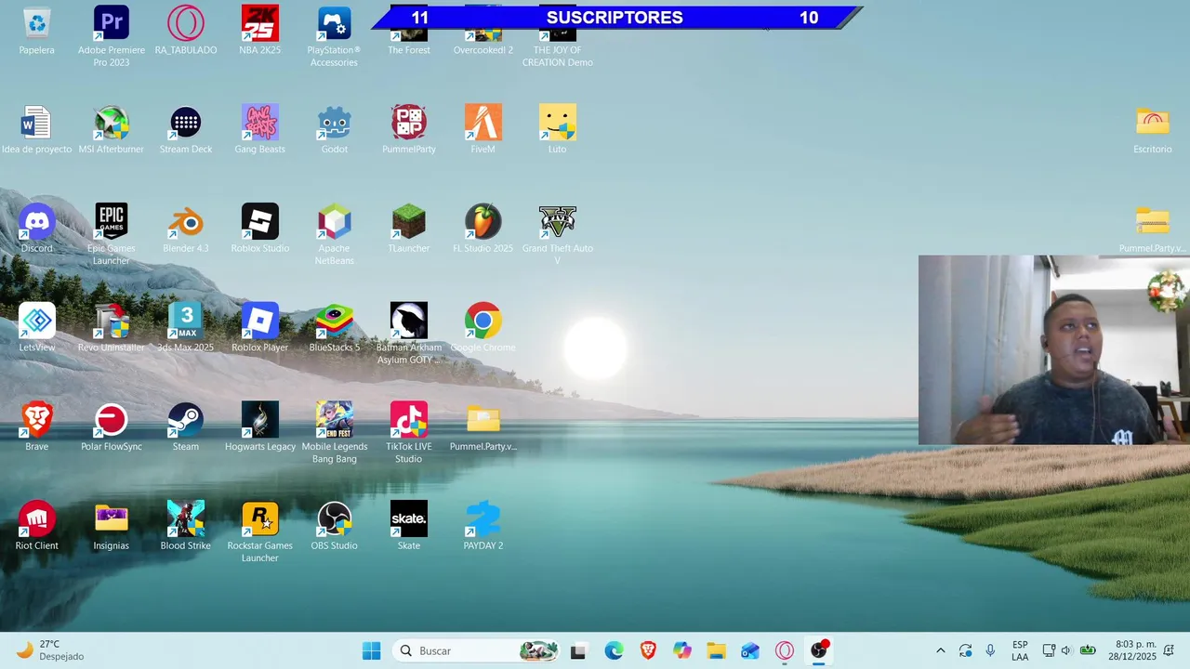The height and width of the screenshot is (669, 1190).
Task: Open Outlook from the taskbar
Action: coord(750,650)
